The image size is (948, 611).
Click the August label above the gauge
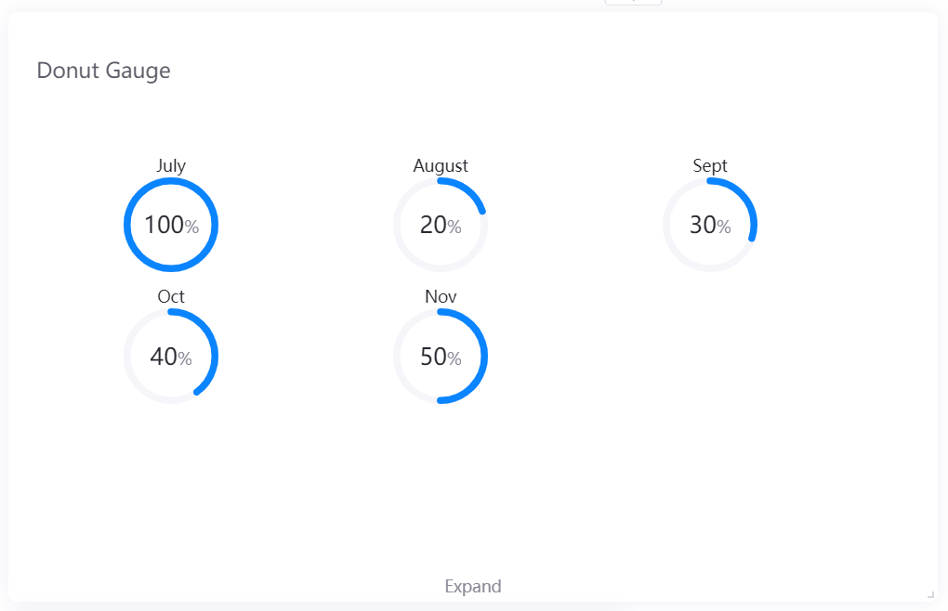[441, 165]
